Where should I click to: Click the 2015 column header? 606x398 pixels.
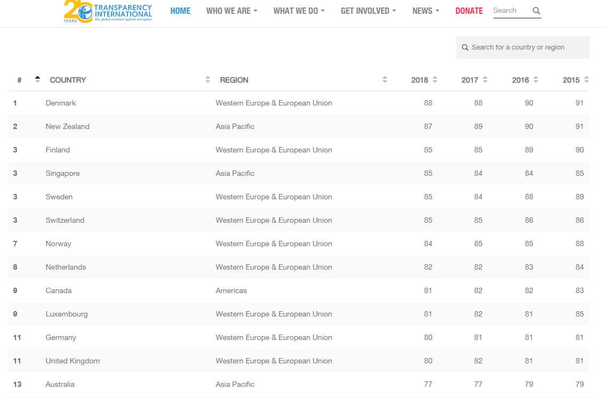571,80
